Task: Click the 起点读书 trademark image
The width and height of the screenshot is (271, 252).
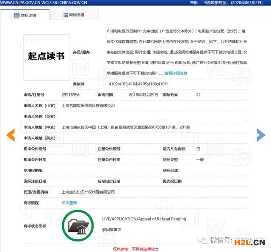Action: click(47, 58)
